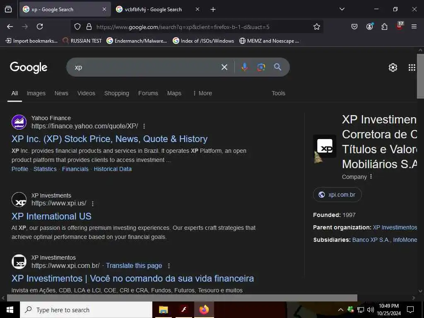This screenshot has width=424, height=318.
Task: Open XP Investimentos parent organization link
Action: [x=395, y=227]
